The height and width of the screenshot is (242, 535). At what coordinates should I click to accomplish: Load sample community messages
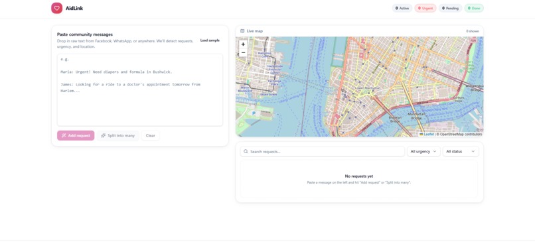point(210,40)
